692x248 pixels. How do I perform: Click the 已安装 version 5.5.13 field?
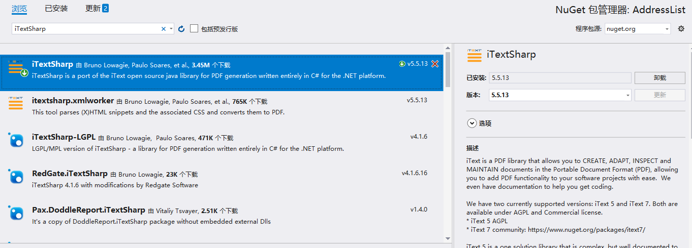[x=560, y=78]
